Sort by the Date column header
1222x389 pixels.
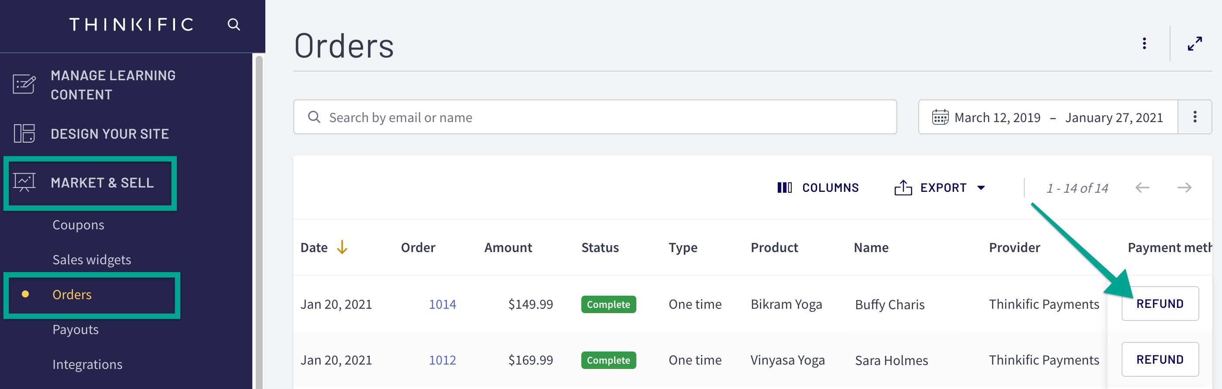(x=314, y=247)
